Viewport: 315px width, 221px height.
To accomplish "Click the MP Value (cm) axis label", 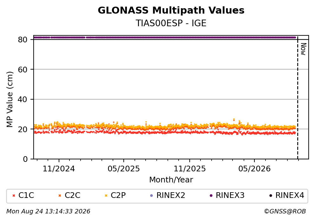I will tap(10, 99).
